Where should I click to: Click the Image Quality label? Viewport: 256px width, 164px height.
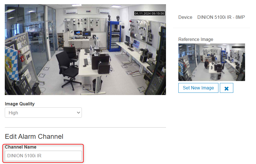click(20, 104)
